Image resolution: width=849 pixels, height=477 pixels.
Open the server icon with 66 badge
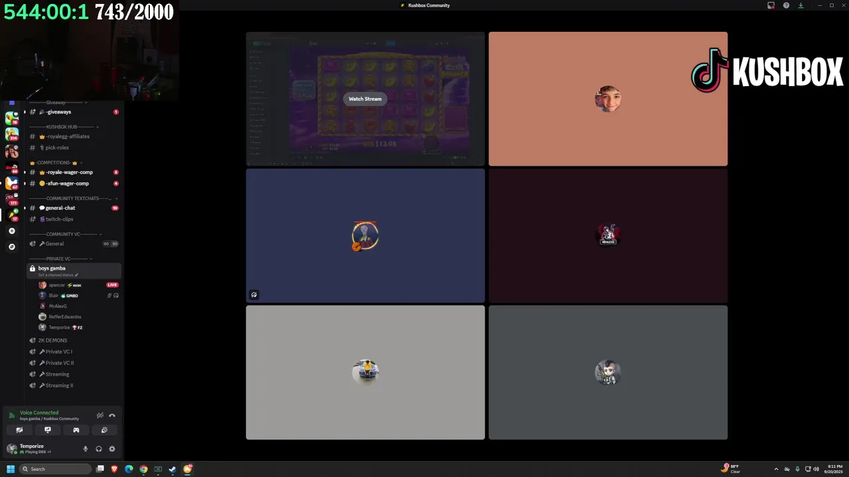(11, 167)
